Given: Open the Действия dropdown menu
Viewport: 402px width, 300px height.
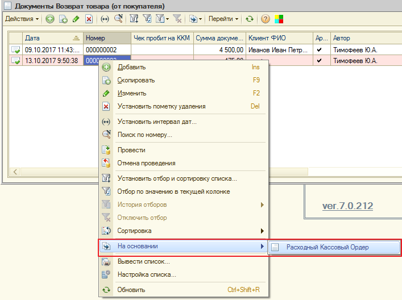Looking at the screenshot, I should [22, 19].
